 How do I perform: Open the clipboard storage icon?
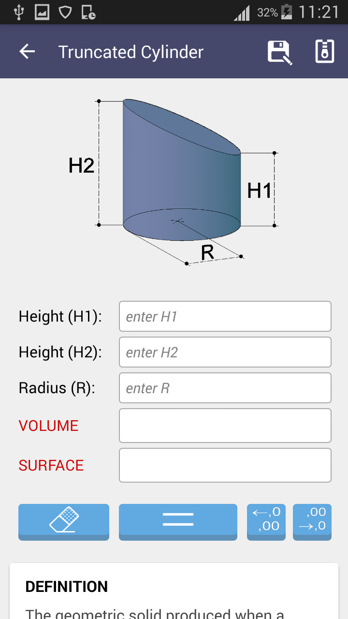325,52
